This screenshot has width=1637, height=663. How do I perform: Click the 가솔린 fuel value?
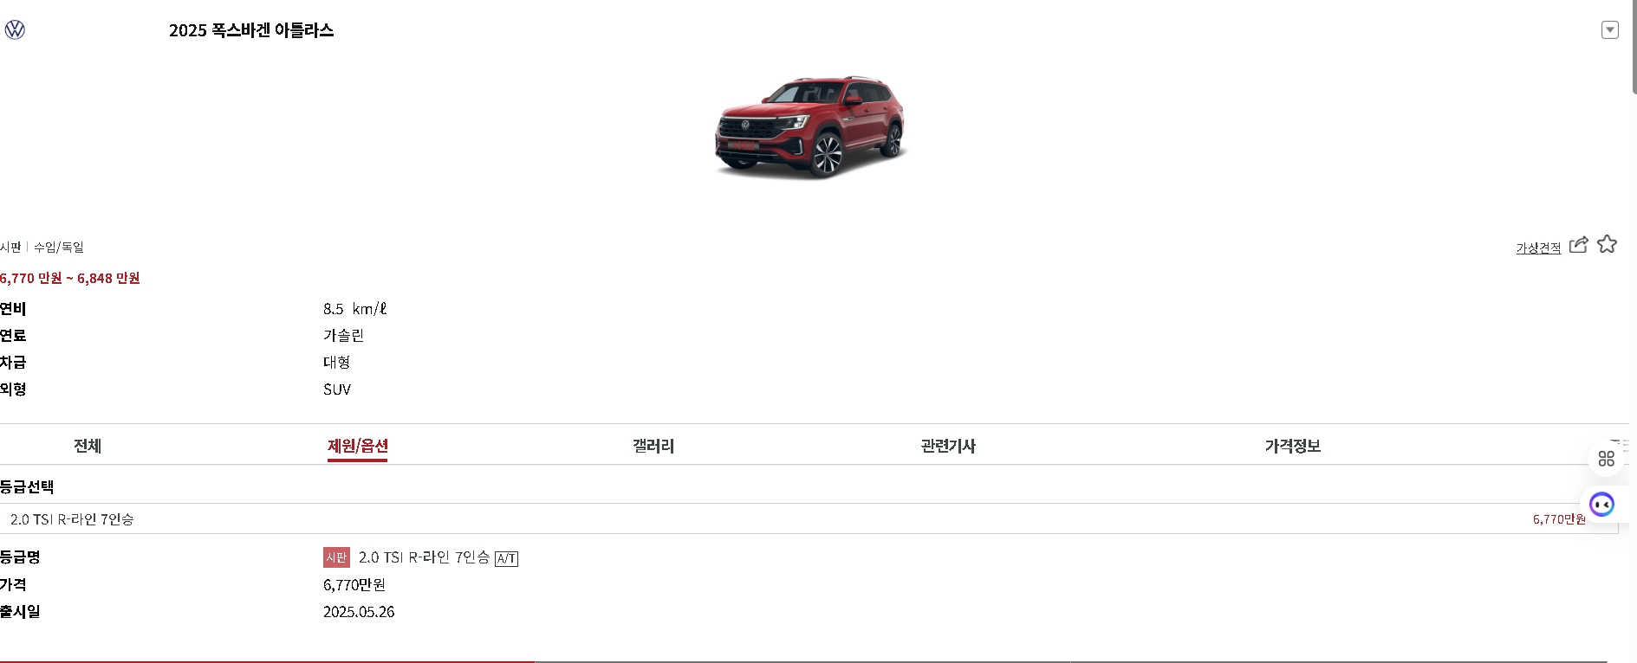[343, 335]
